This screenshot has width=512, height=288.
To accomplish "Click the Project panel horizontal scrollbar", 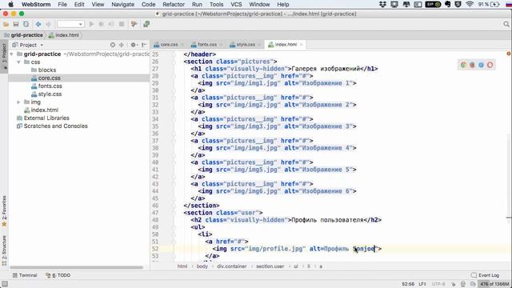I will tap(77, 268).
